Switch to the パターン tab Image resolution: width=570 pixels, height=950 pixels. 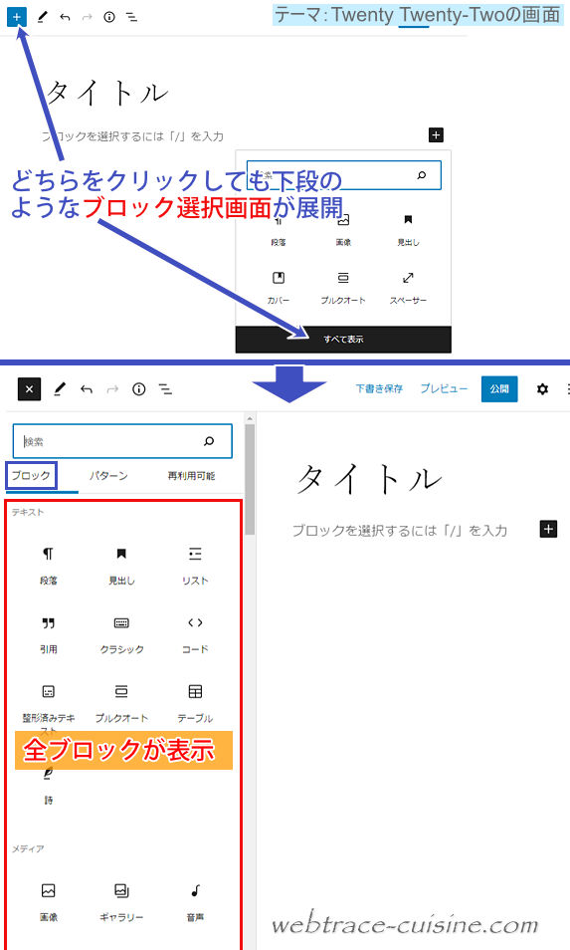point(108,476)
